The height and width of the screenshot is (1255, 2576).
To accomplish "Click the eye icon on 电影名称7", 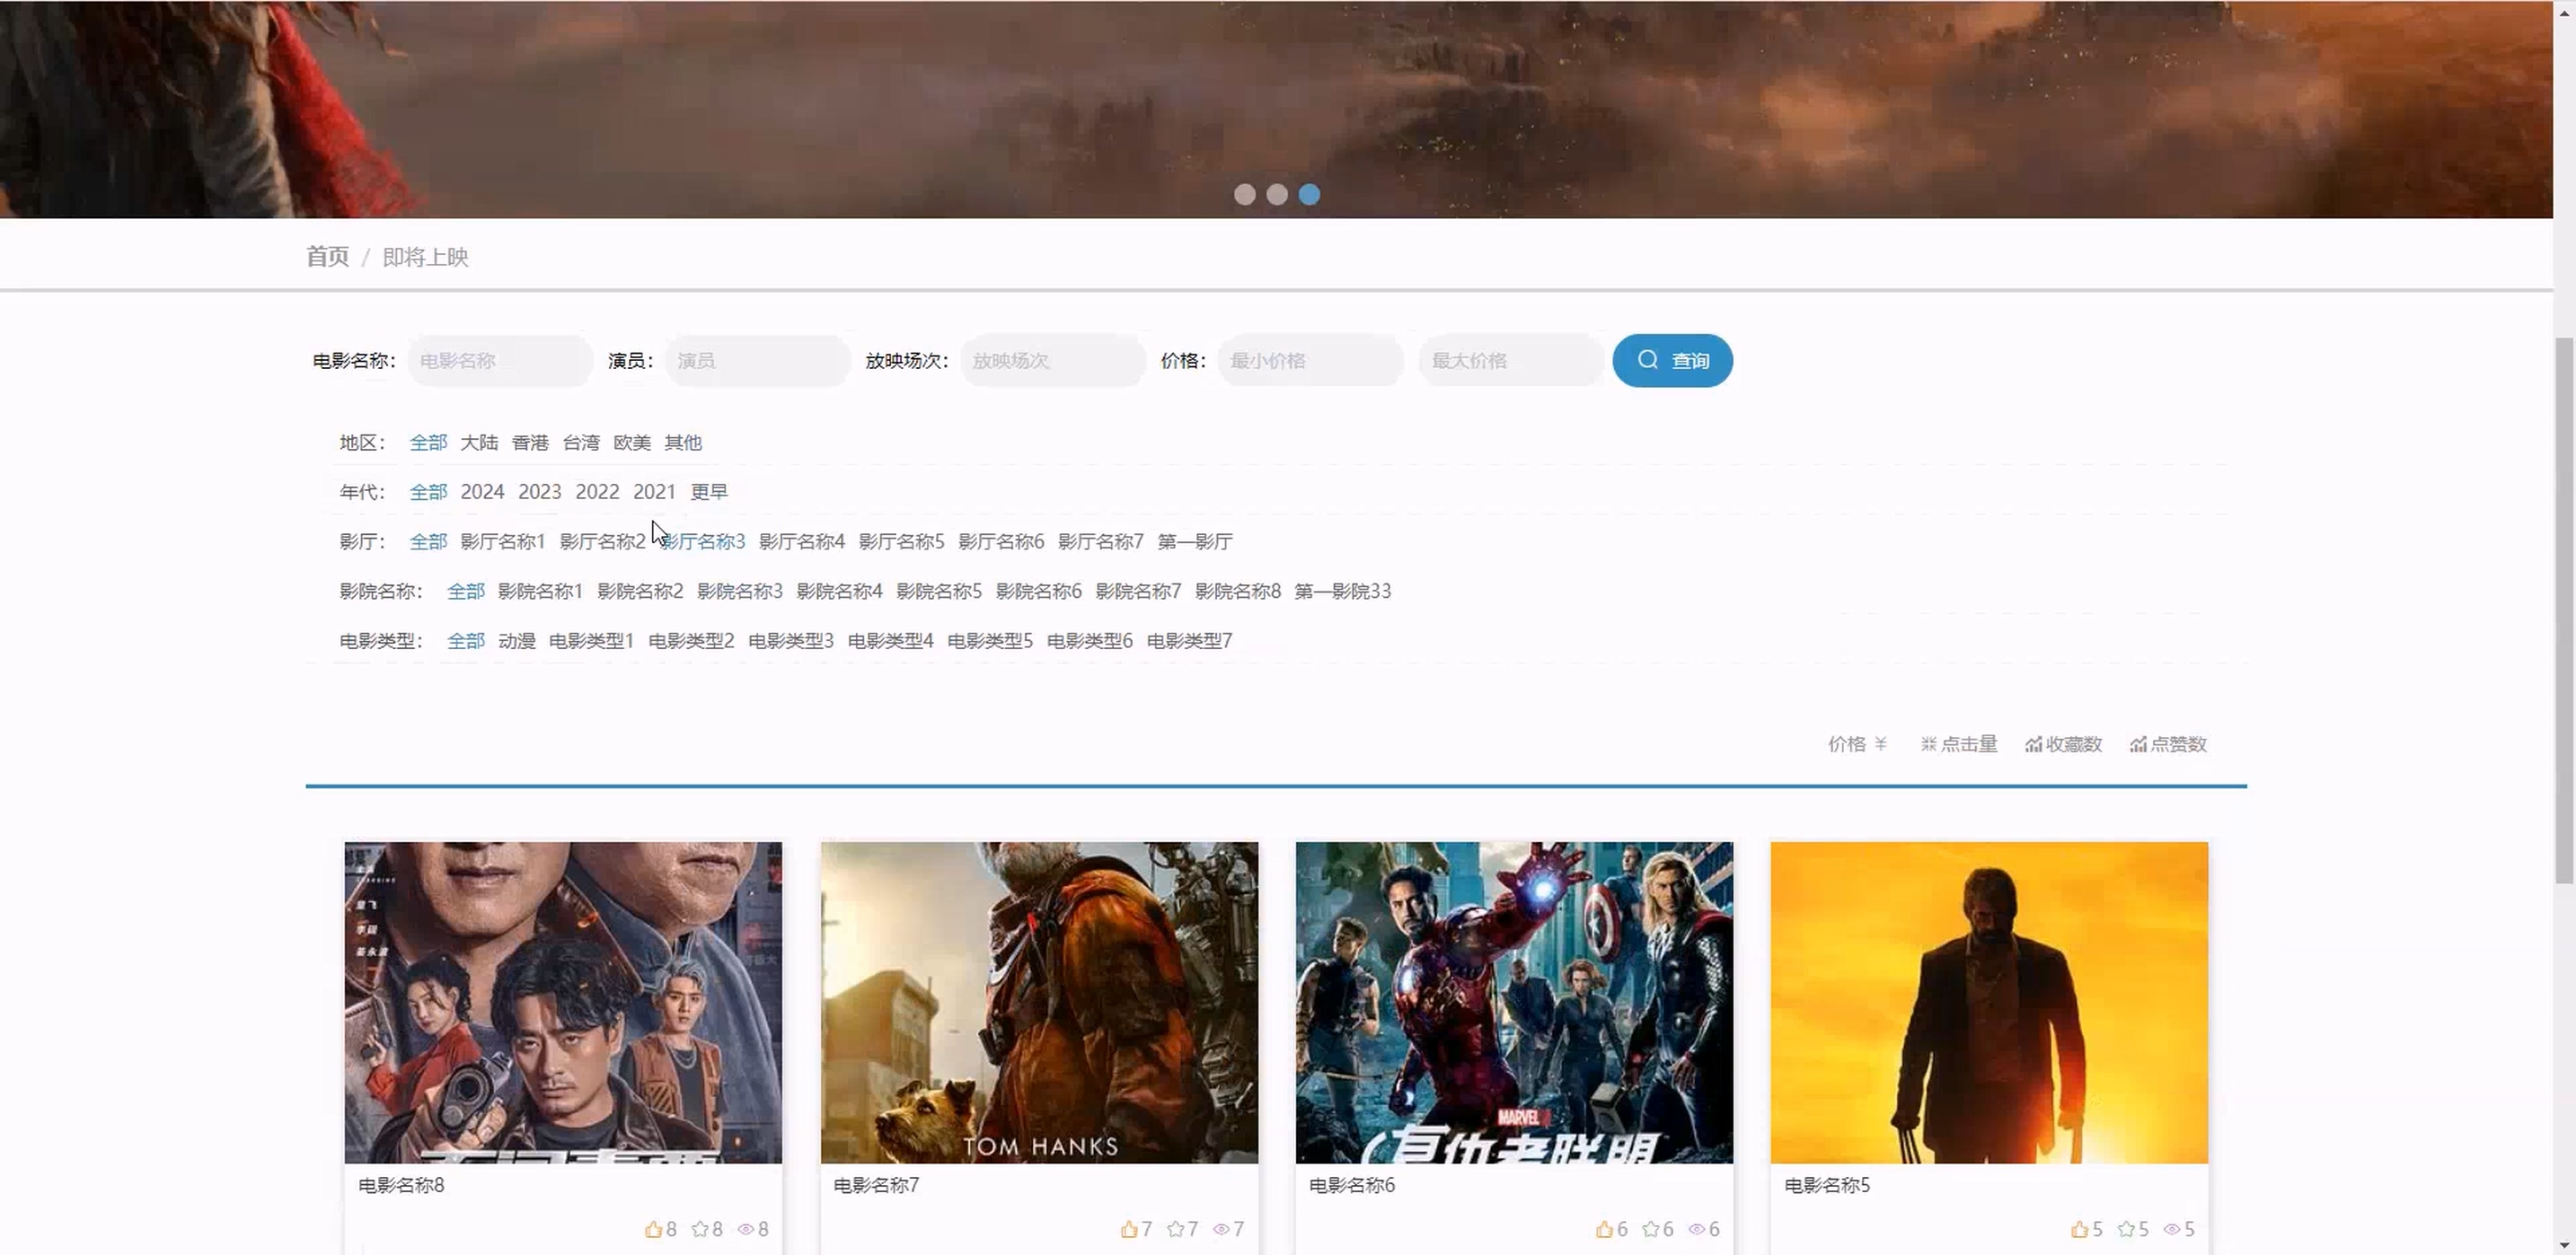I will tap(1222, 1229).
